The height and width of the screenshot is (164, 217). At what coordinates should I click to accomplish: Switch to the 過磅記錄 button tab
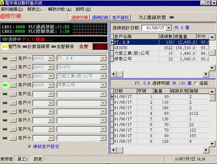100,18
